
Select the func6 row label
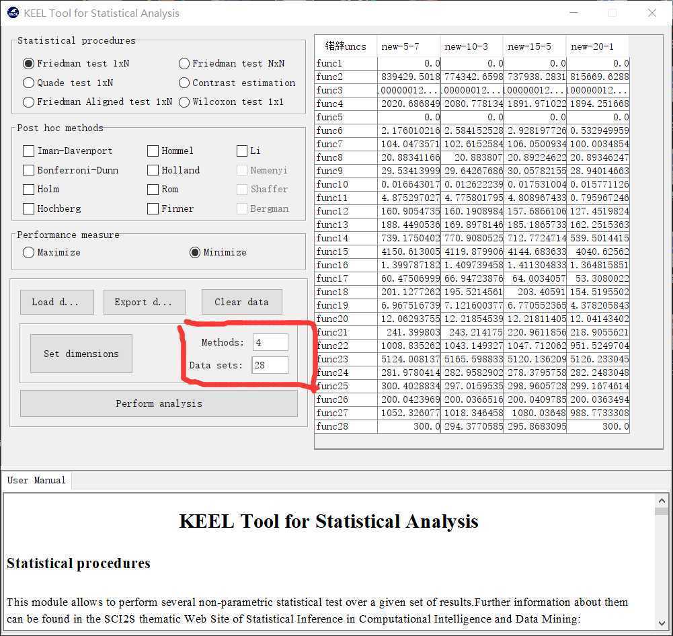pos(346,130)
